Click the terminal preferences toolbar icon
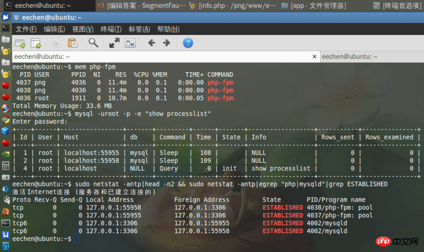Viewport: 424px width, 252px height. click(130, 43)
